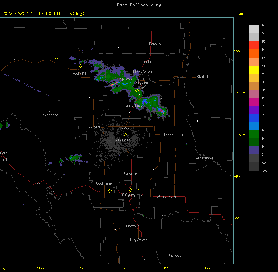Click the yellow V marker east of Calgary
Screen dimensions: 278x272
pos(138,189)
